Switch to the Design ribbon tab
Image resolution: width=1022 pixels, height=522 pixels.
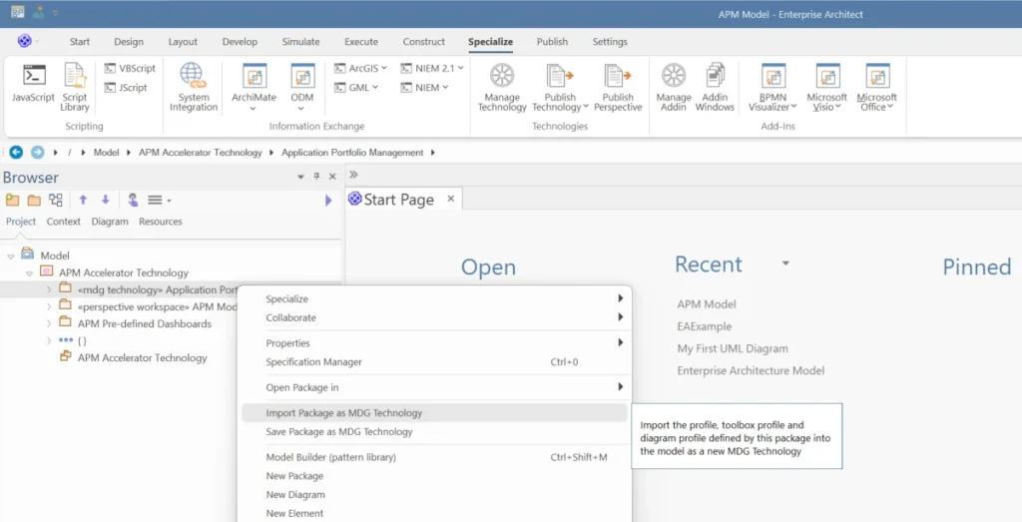click(x=129, y=42)
